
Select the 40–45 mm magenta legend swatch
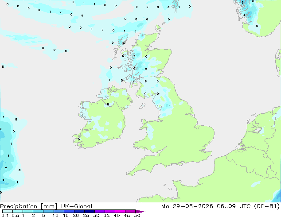120,211
